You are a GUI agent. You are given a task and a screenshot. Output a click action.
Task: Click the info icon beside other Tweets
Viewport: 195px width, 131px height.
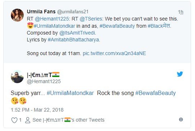[181, 119]
